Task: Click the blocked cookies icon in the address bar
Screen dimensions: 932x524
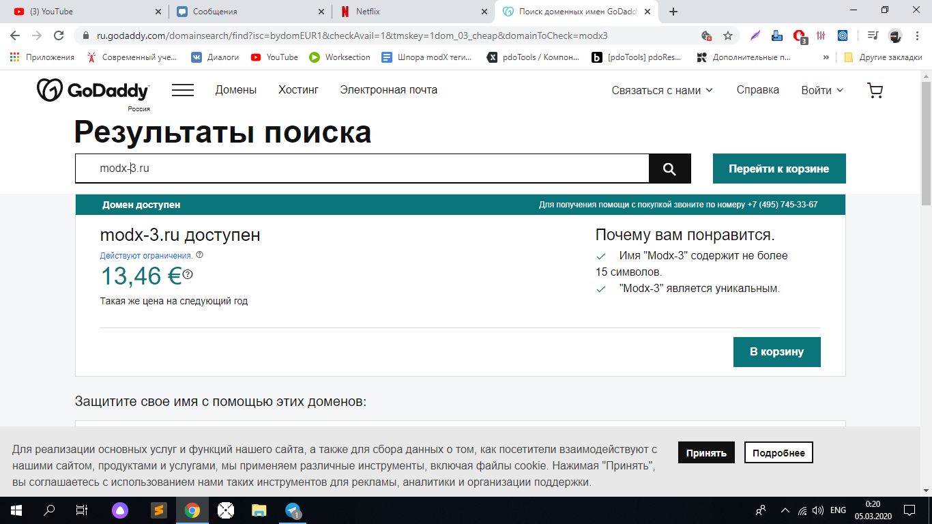Action: [x=707, y=35]
